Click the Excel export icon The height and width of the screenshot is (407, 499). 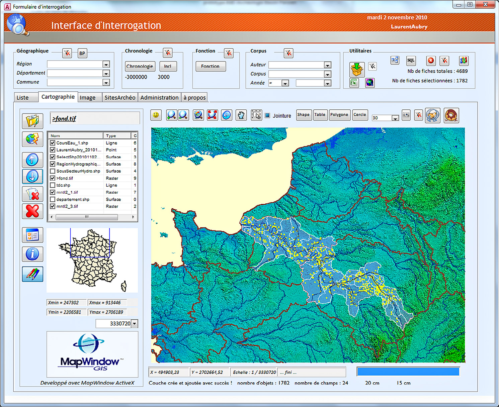(354, 83)
